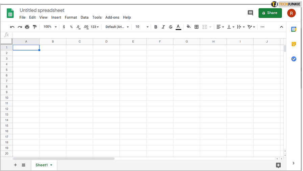Viewport: 303px width, 171px height.
Task: Click the undo arrow in toolbar
Action: pyautogui.click(x=12, y=27)
